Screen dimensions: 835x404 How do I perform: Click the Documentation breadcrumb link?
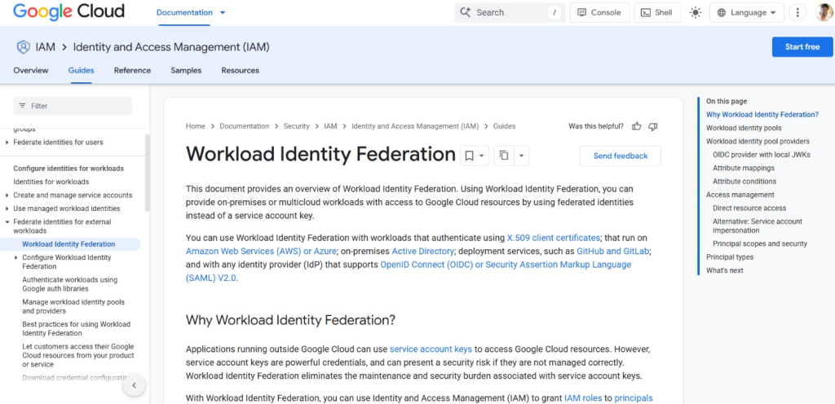click(x=245, y=126)
